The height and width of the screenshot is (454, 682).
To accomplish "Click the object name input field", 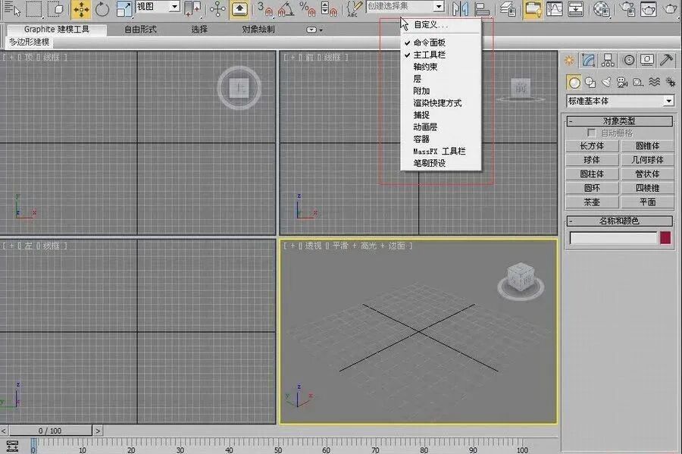I will pyautogui.click(x=613, y=238).
